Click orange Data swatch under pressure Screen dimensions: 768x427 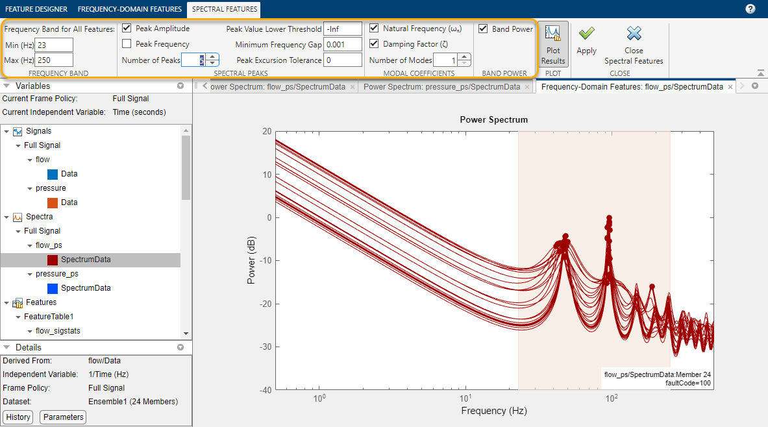(53, 202)
